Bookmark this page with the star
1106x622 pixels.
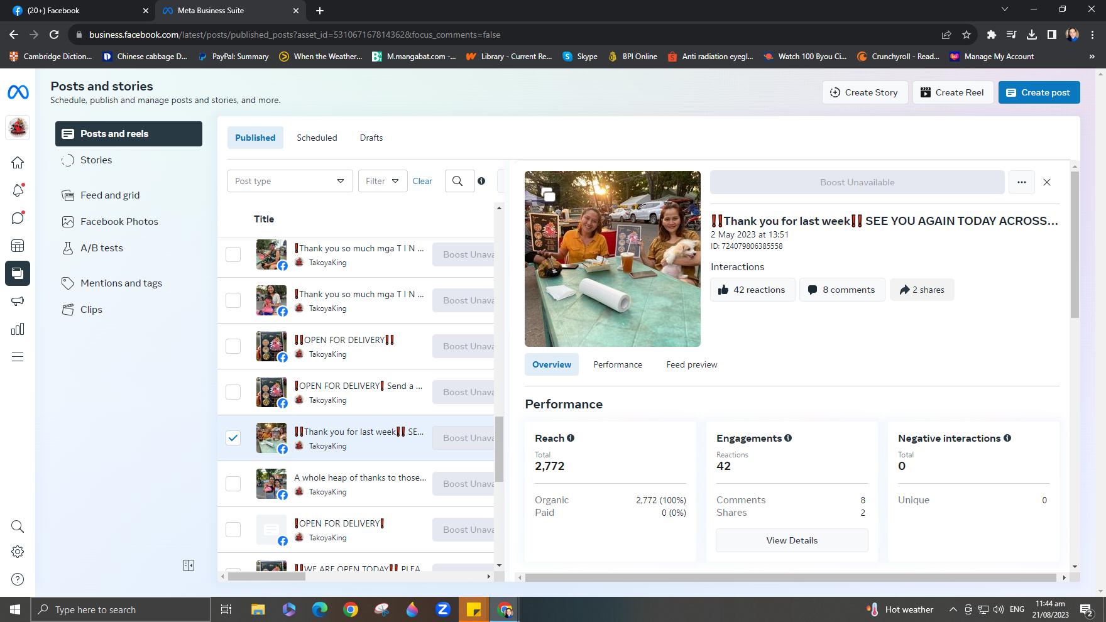click(966, 35)
